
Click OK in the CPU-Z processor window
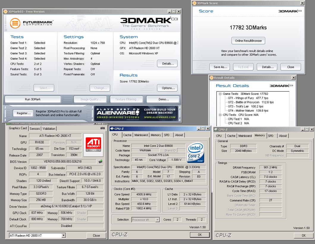point(200,235)
